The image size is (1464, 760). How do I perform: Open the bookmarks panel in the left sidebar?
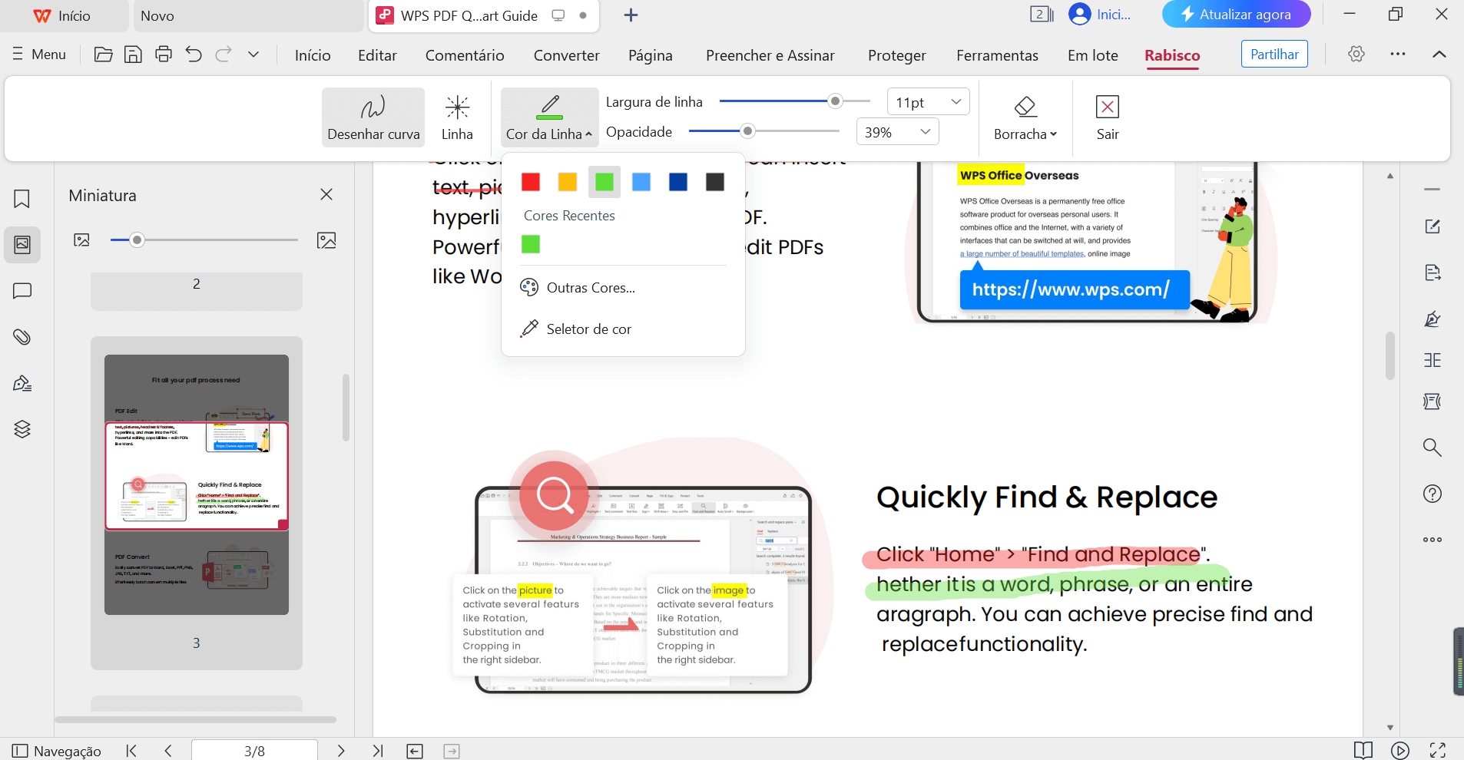coord(22,199)
